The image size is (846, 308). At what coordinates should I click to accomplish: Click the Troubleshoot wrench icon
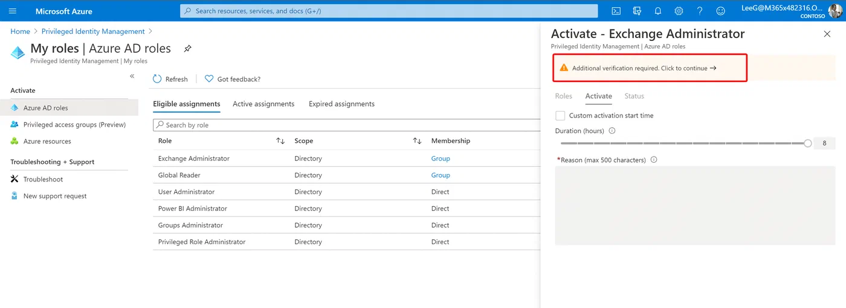coord(15,179)
